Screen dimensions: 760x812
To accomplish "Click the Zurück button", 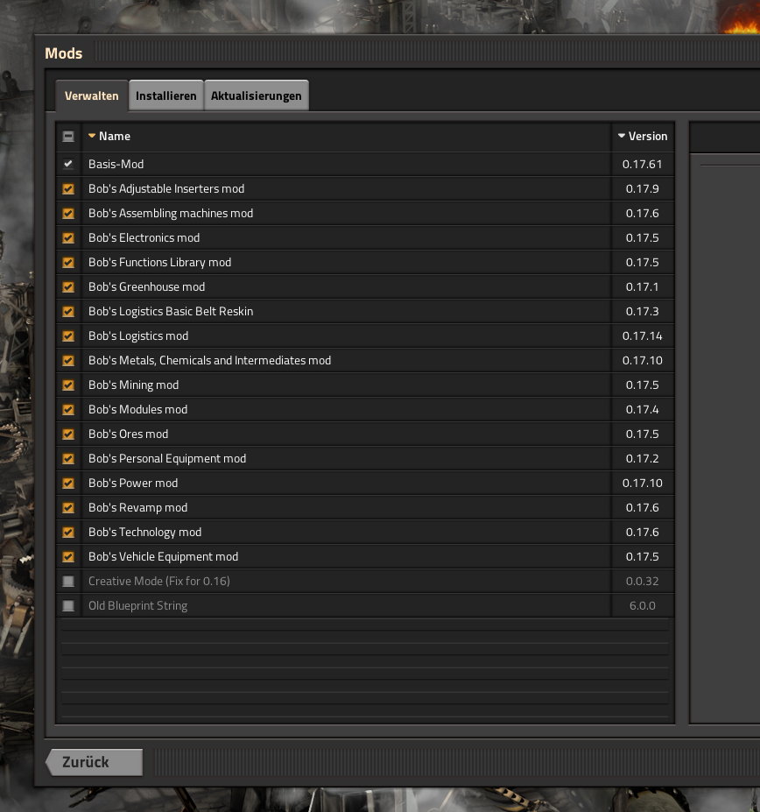I will point(95,762).
